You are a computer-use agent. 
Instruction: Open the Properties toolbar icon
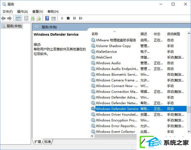coord(26,19)
